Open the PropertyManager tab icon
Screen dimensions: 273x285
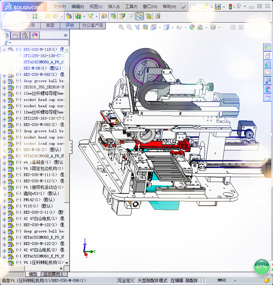[15, 35]
